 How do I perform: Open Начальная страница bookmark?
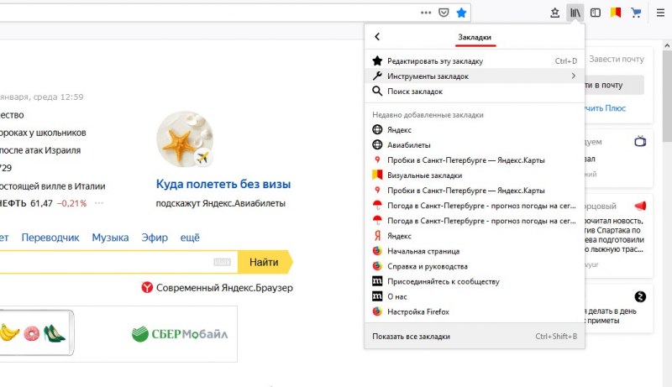pyautogui.click(x=475, y=251)
